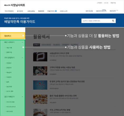124x116 pixels.
Task: Click 광고 더해보기 section heading
Action: (9, 97)
